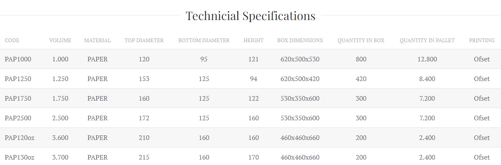Click the BOTTOM DIAMETER column header
Viewport: 501px width, 165px height.
pyautogui.click(x=204, y=41)
